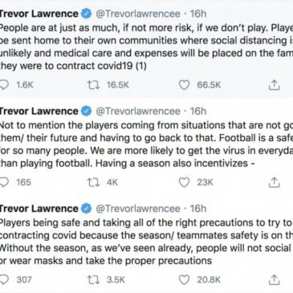The height and width of the screenshot is (293, 293).
Task: Open @Trevorlawrencee handle on second tweet
Action: [x=138, y=112]
